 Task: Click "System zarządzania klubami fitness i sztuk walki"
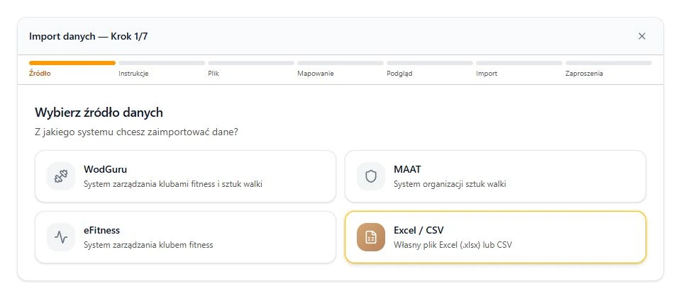[x=173, y=184]
